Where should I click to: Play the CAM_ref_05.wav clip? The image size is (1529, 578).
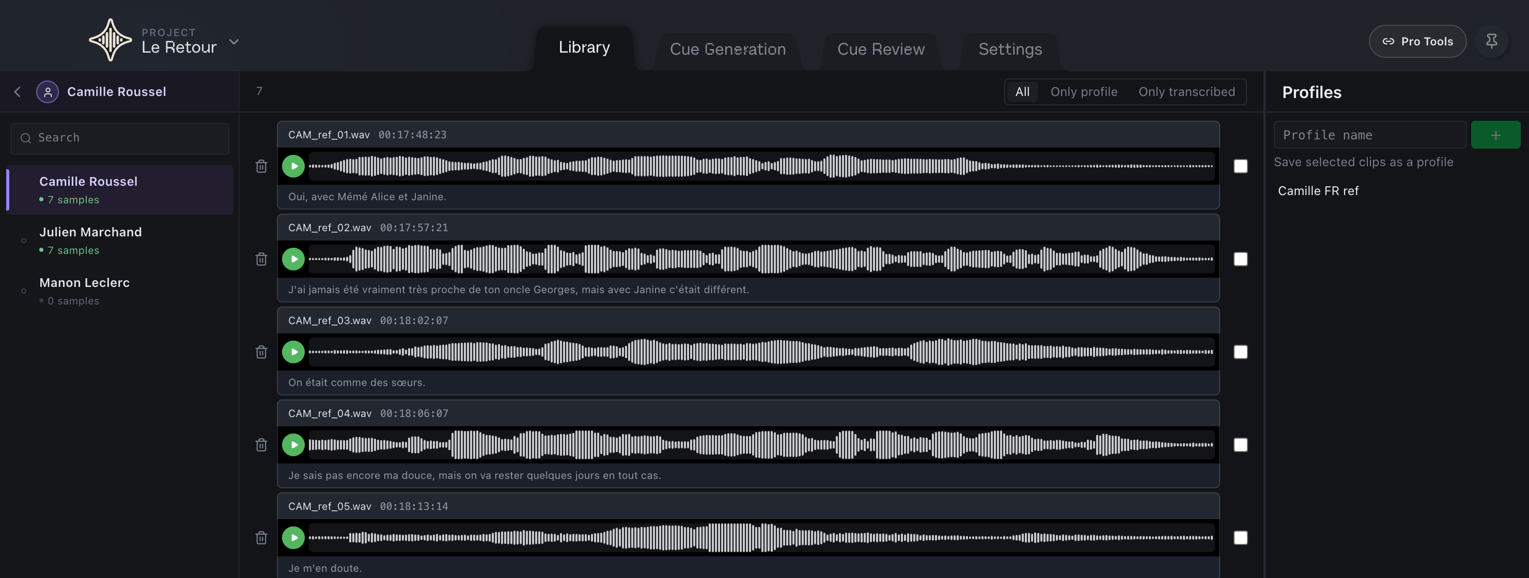[x=293, y=538]
